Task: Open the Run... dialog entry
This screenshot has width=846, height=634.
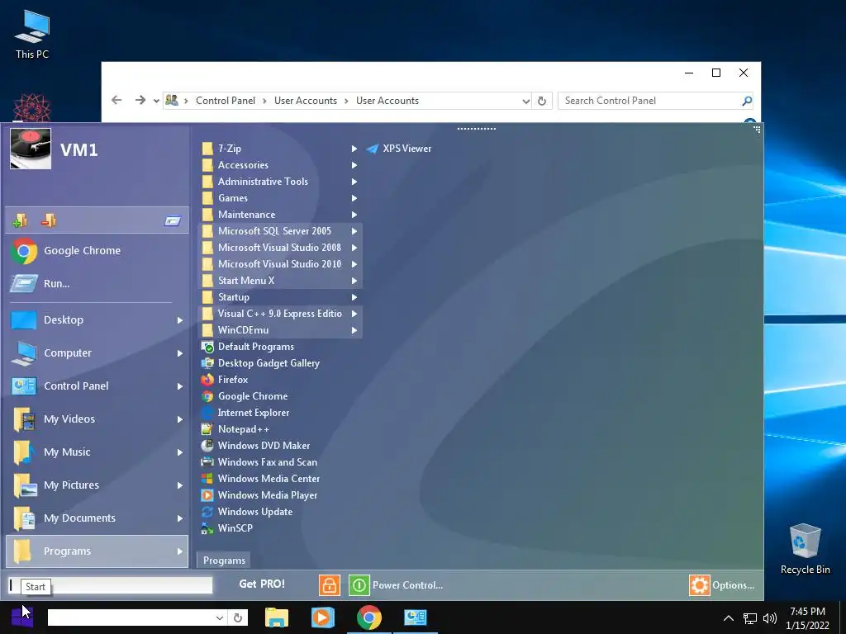Action: 97,284
